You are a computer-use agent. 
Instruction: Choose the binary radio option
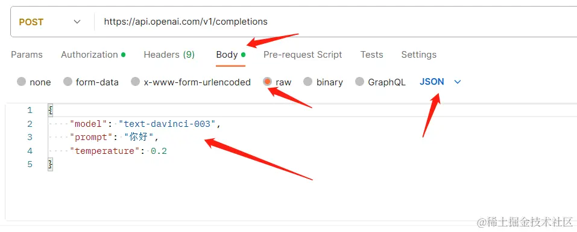pos(307,82)
